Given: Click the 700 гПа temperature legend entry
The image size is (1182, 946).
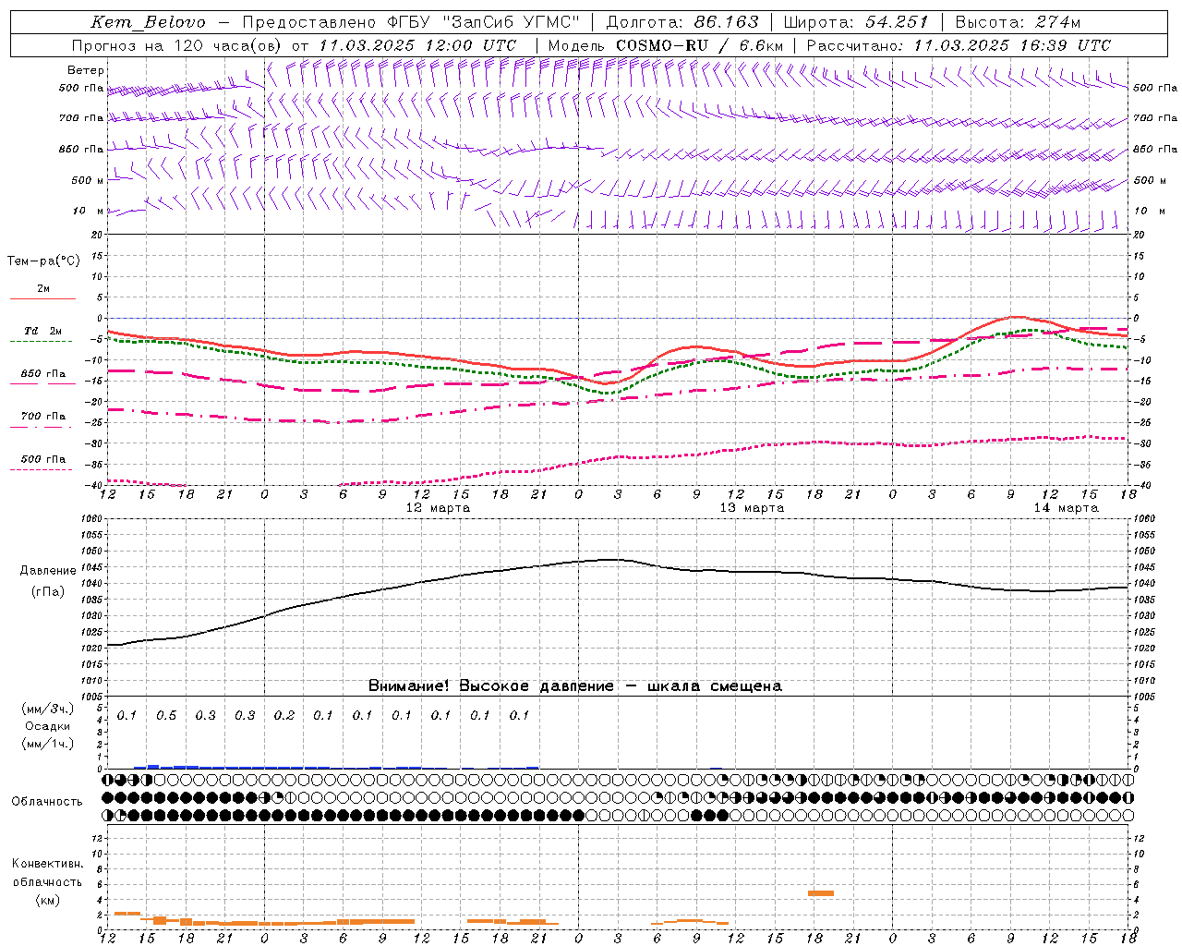Looking at the screenshot, I should (x=43, y=417).
